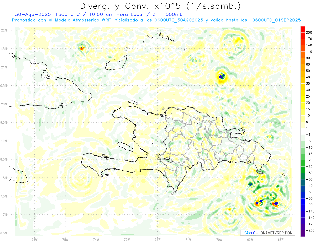The width and height of the screenshot is (315, 243).
Task: Click the '69W' longitude label
Action: pos(250,239)
